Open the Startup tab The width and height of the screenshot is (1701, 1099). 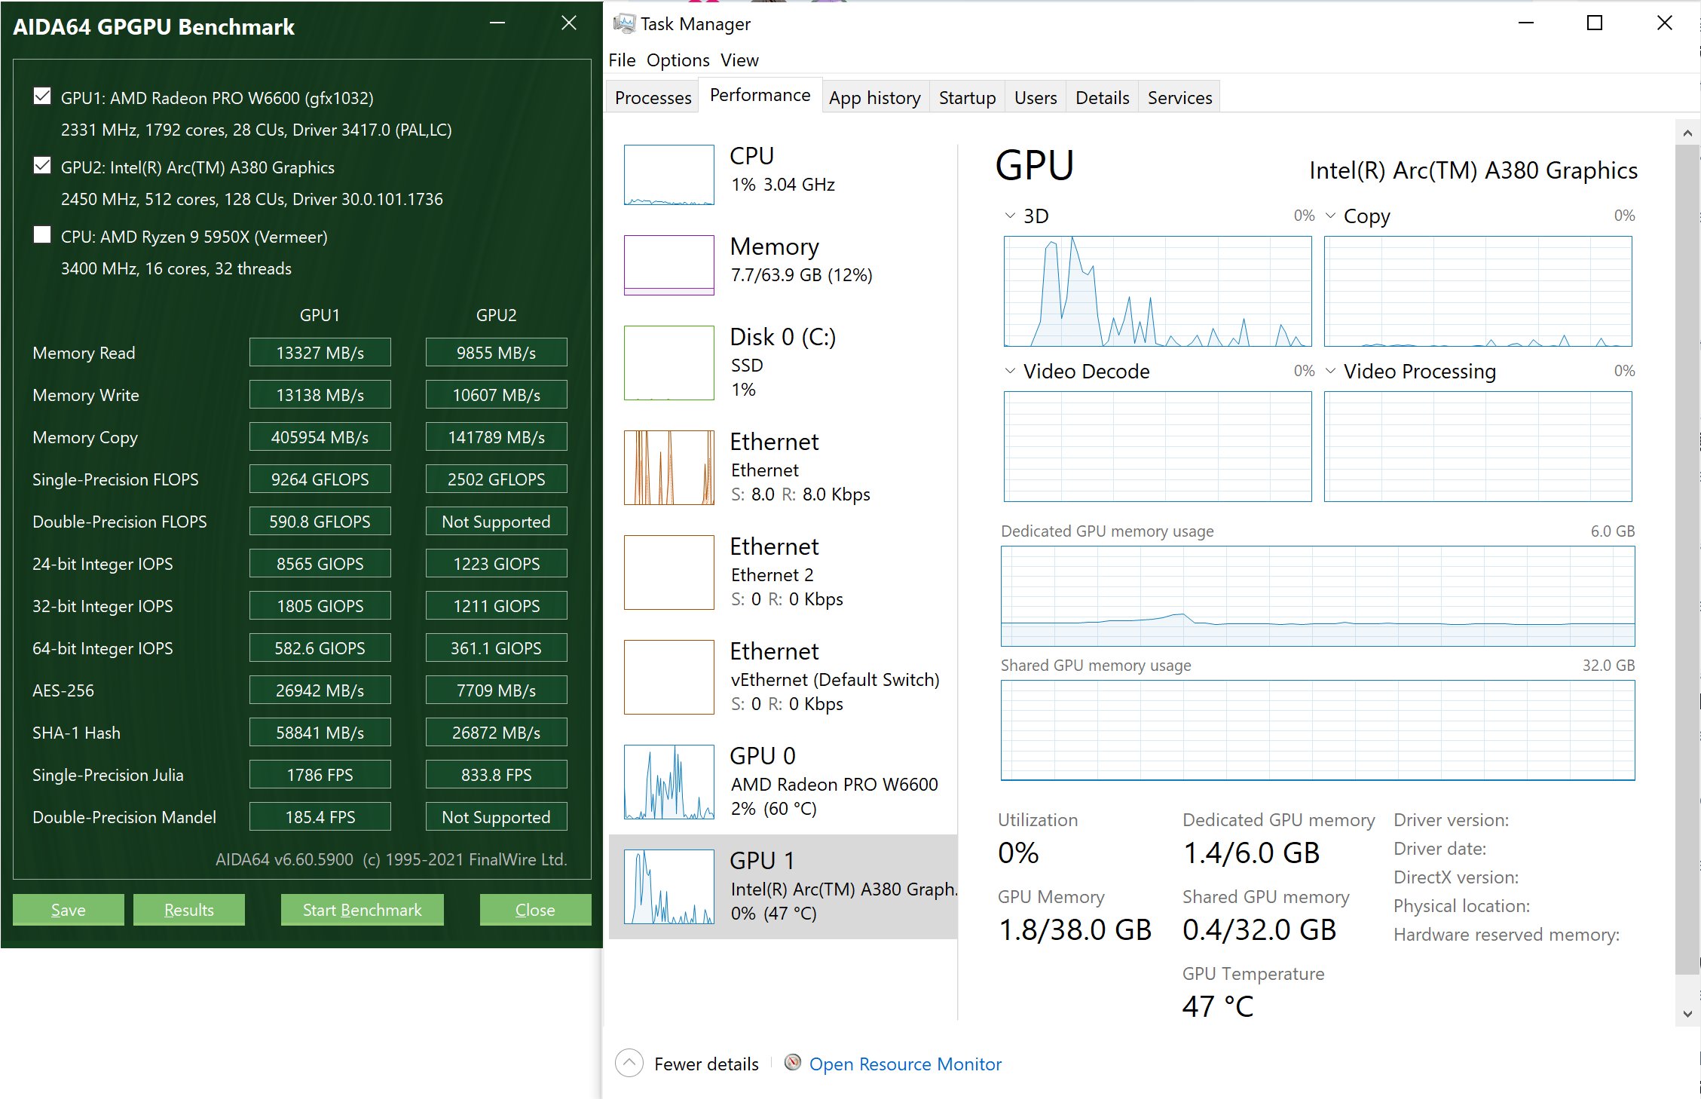pos(967,97)
